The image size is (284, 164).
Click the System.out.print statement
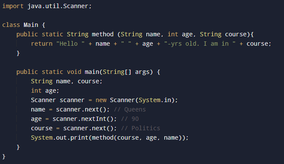[110, 138]
